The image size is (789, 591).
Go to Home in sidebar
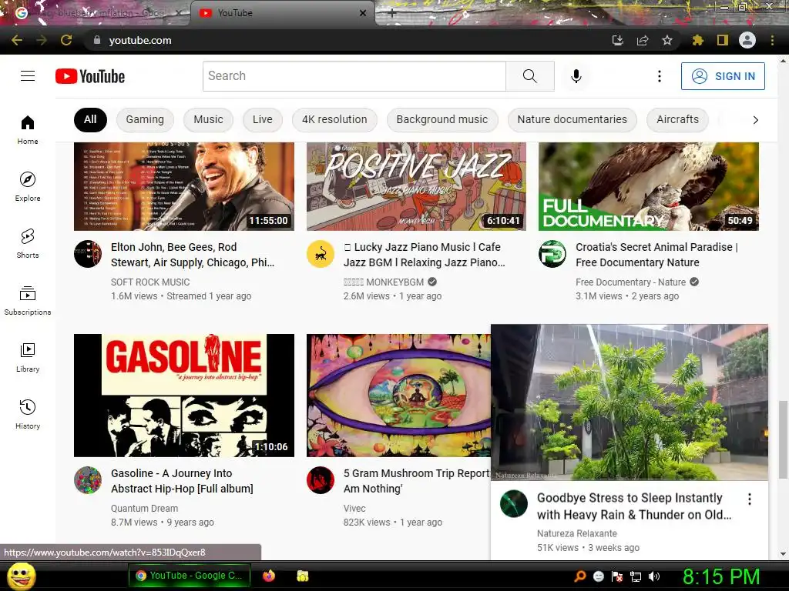(x=28, y=129)
